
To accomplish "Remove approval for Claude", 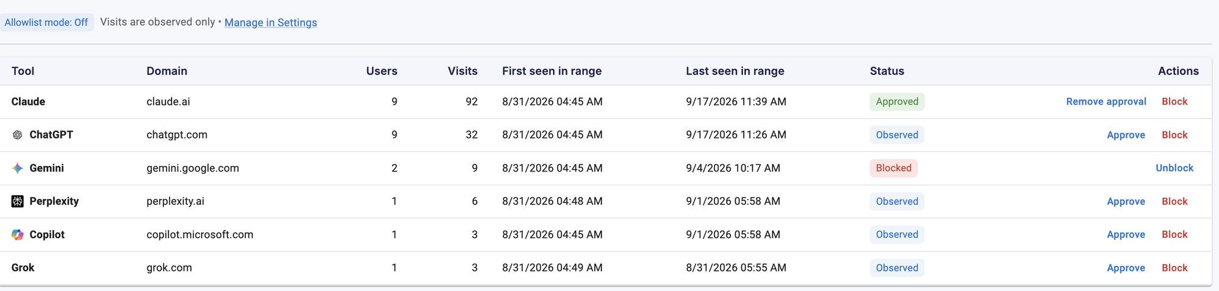I will point(1106,102).
